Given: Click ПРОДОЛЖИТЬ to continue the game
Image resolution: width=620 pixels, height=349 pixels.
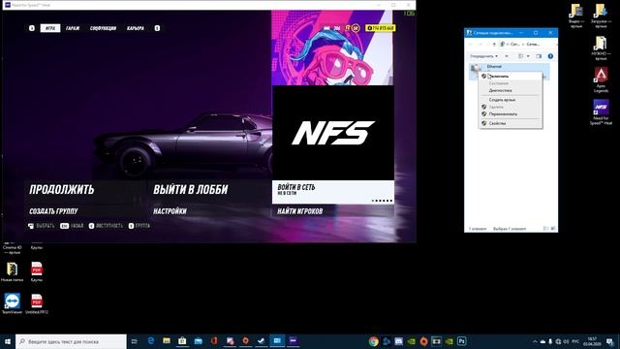Looking at the screenshot, I should point(62,190).
